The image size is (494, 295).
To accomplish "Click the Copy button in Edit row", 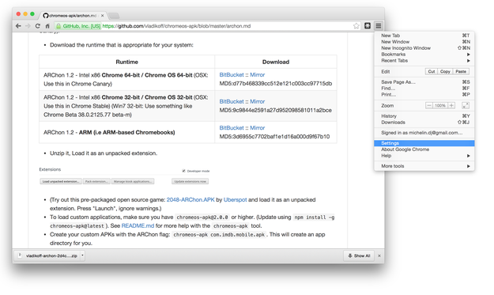I will click(445, 71).
